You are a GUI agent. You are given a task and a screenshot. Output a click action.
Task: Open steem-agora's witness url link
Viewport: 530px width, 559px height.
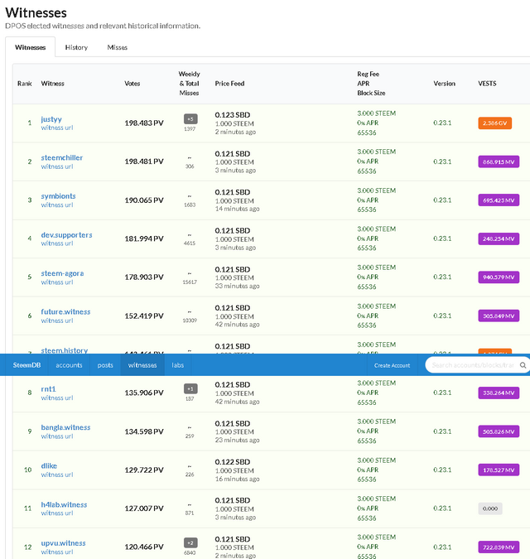coord(57,282)
